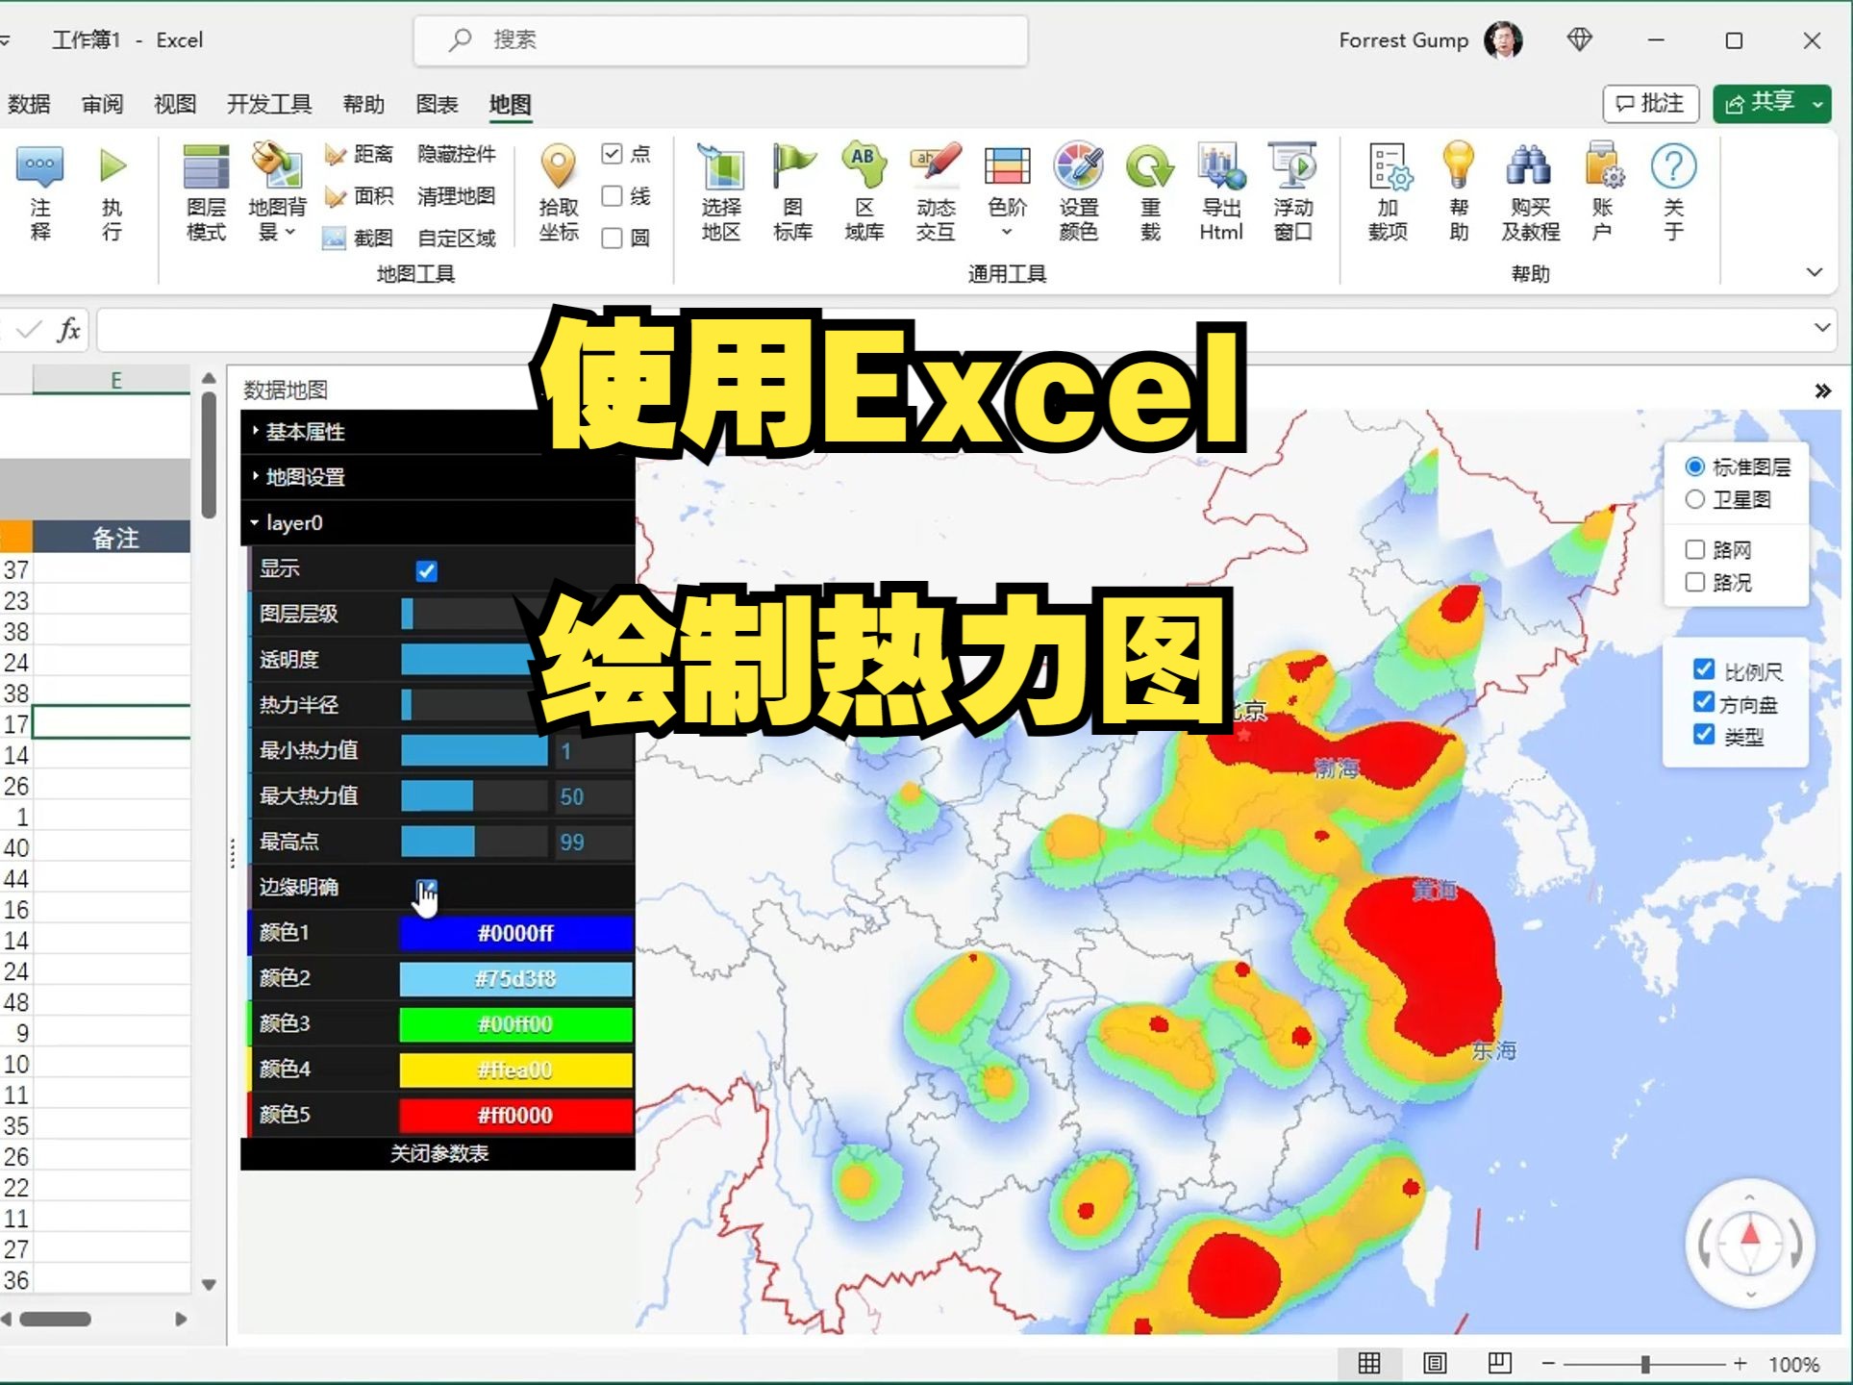Pick 颜色5 swatch #ff0000
The image size is (1853, 1385).
point(516,1116)
